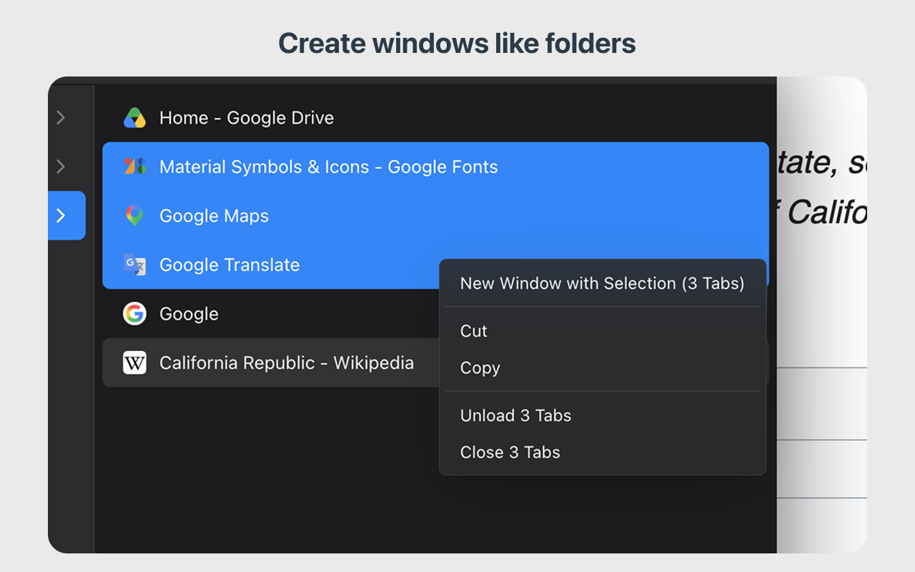This screenshot has height=572, width=915.
Task: Click the Google G logo icon
Action: click(134, 313)
